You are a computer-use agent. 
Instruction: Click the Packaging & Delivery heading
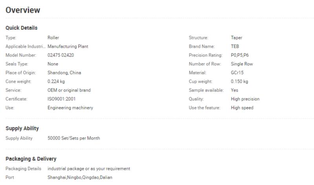point(31,159)
